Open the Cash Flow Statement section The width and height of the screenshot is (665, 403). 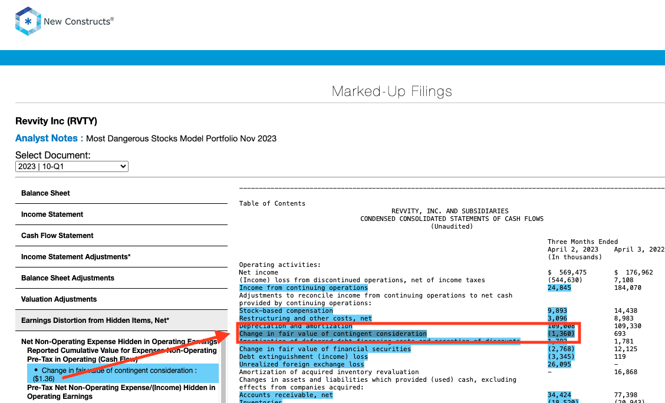pyautogui.click(x=57, y=236)
